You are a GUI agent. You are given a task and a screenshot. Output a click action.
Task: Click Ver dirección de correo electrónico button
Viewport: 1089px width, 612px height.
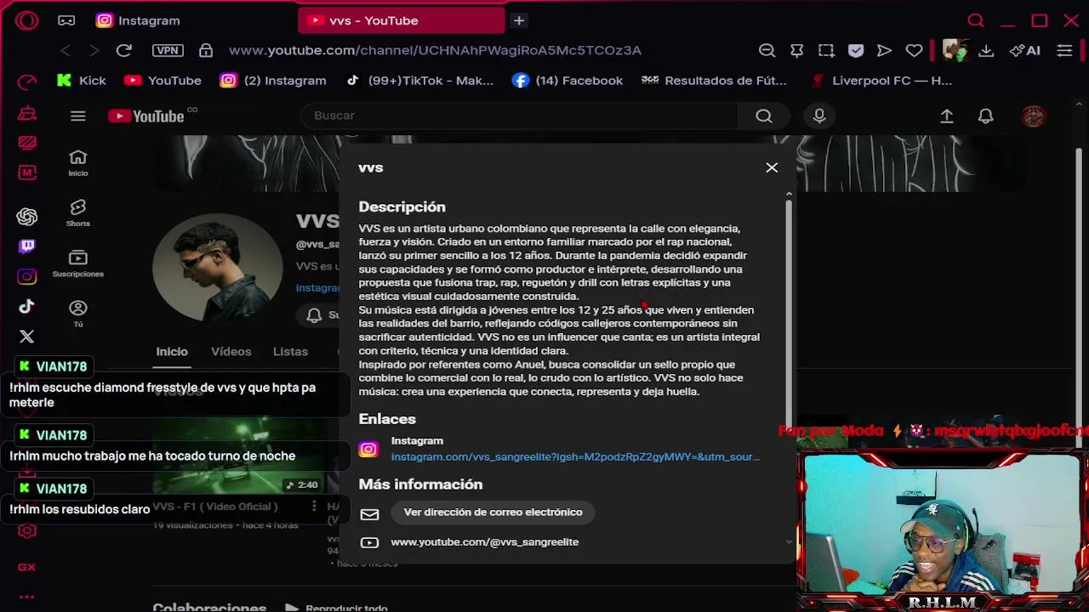click(493, 512)
